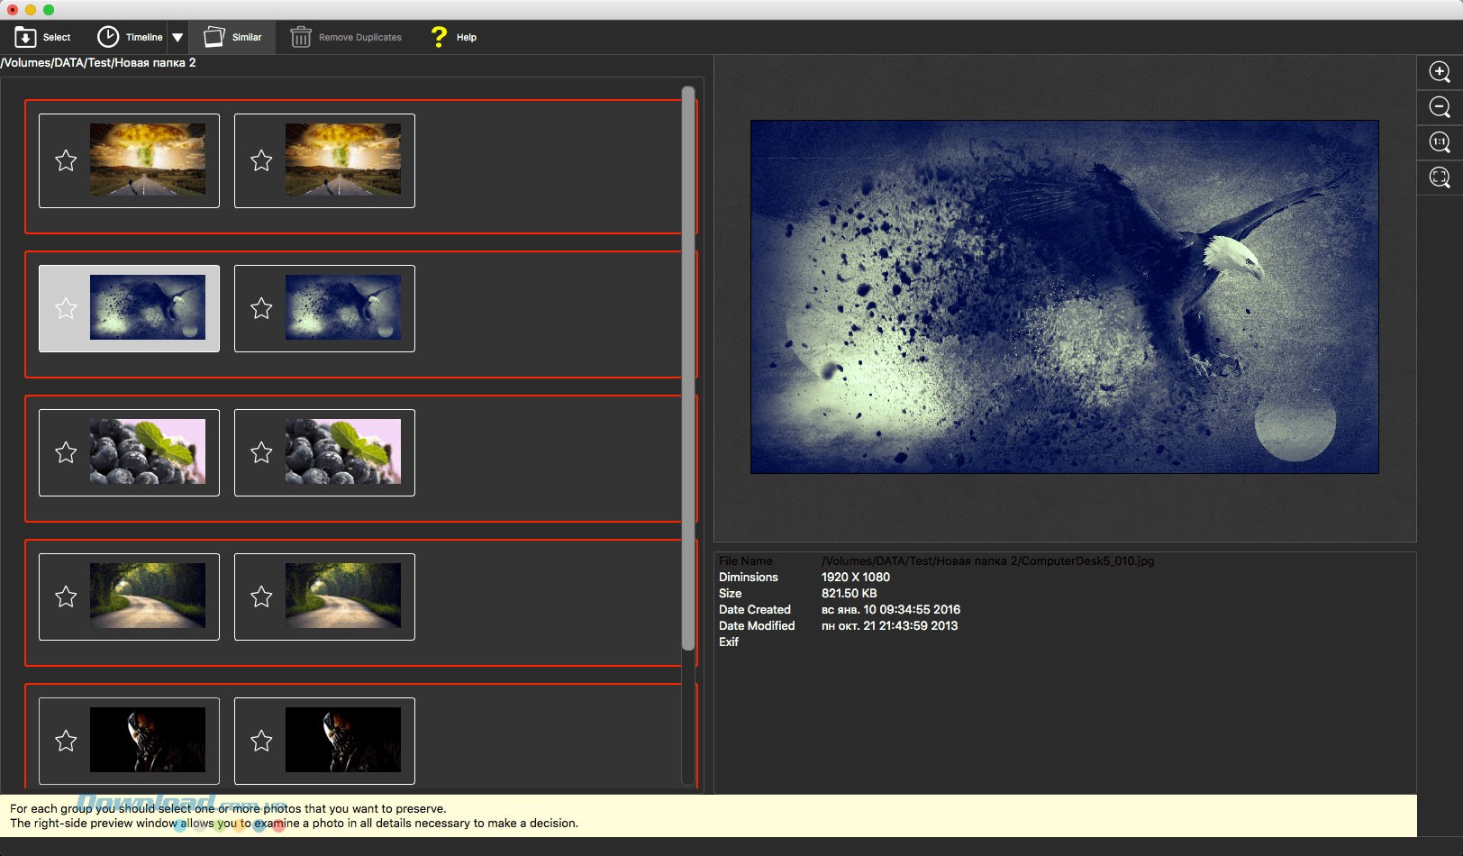This screenshot has width=1463, height=856.
Task: Star the second blueberries photo
Action: [261, 453]
